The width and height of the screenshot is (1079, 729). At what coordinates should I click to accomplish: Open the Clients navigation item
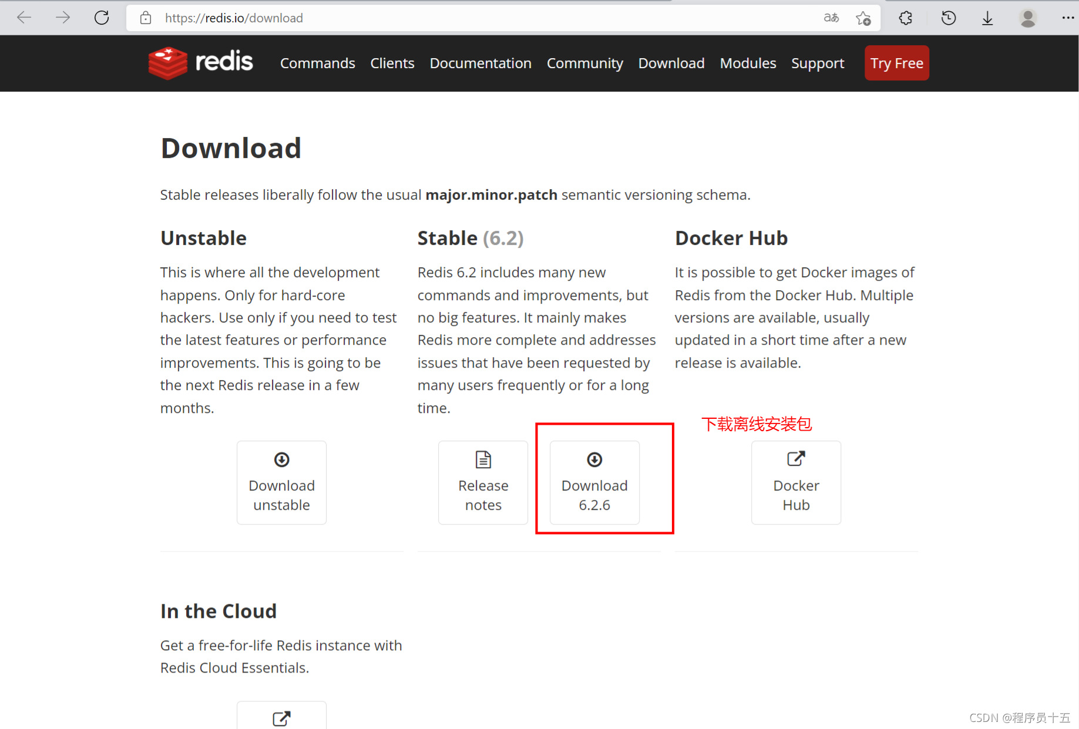click(x=392, y=63)
